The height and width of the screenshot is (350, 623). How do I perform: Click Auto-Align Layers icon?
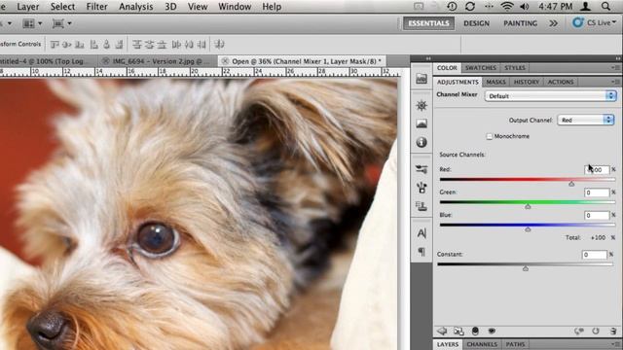point(219,45)
